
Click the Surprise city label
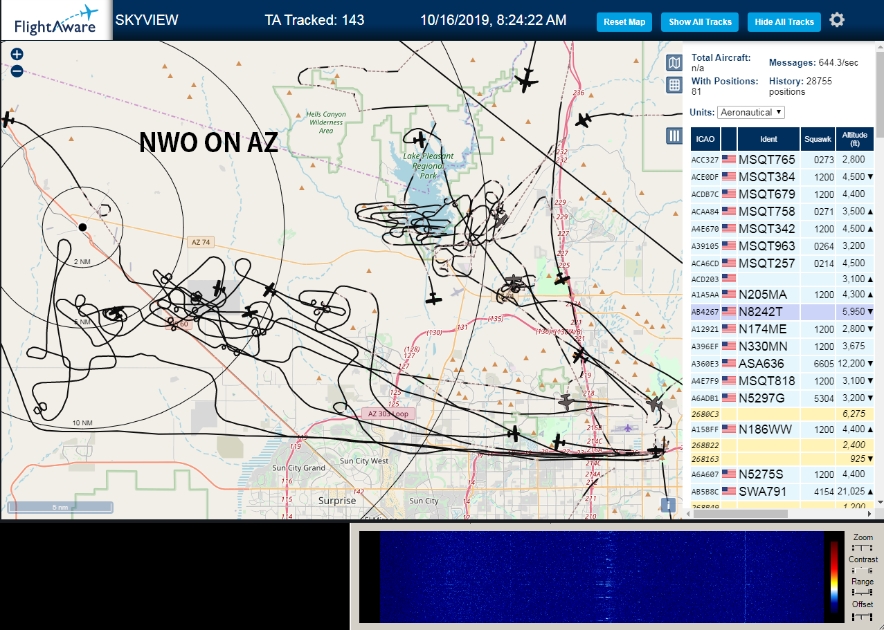pos(337,501)
